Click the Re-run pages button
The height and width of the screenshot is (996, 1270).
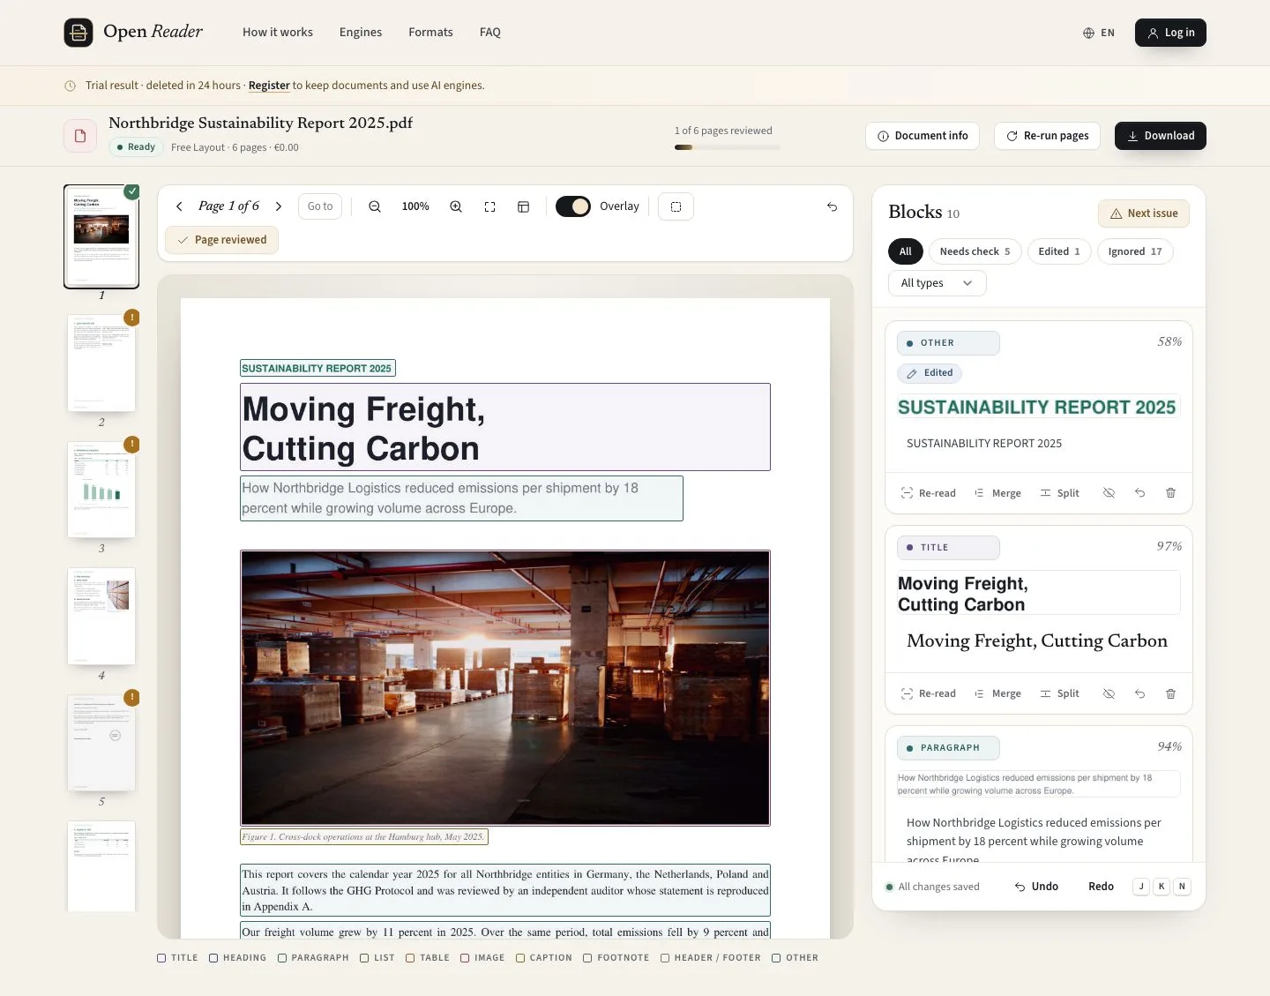pyautogui.click(x=1047, y=136)
